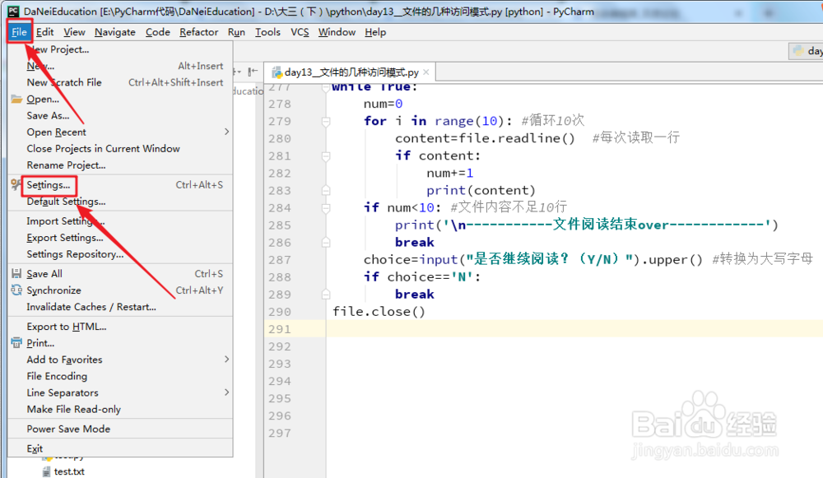The width and height of the screenshot is (823, 478).
Task: Open the VCS menu
Action: (x=300, y=32)
